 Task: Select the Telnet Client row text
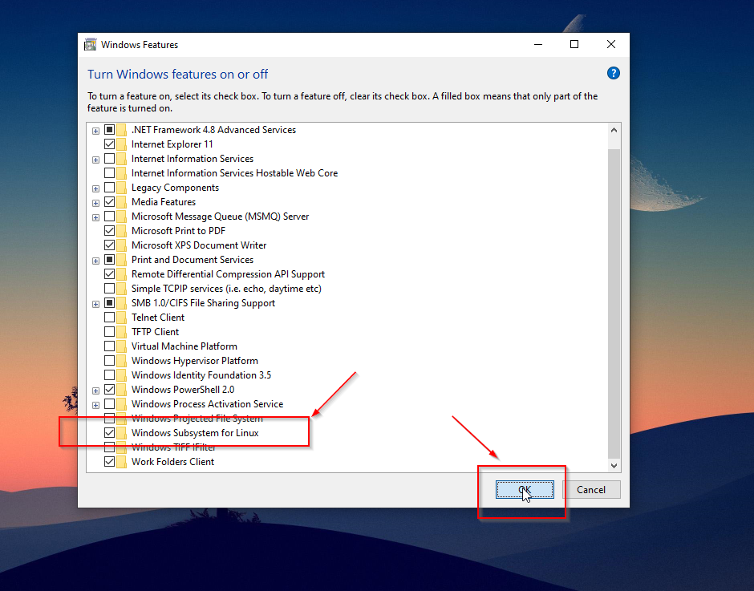click(158, 318)
